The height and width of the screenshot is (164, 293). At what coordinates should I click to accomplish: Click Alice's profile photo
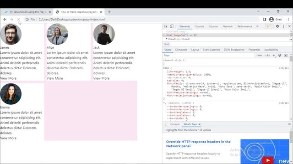[x=57, y=34]
